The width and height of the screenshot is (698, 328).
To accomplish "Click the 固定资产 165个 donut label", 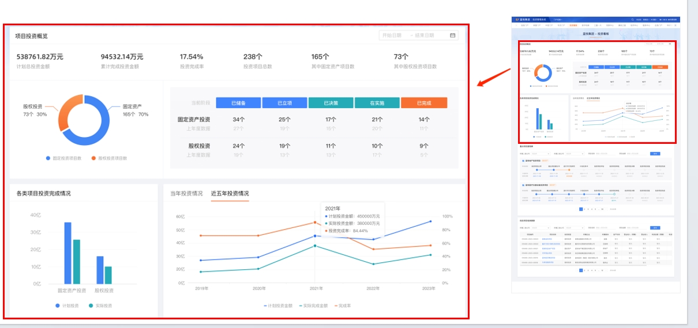I will pos(136,110).
